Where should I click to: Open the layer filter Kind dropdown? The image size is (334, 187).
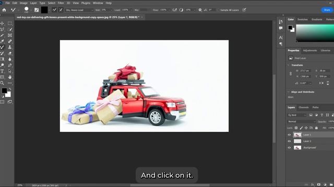coord(297,115)
